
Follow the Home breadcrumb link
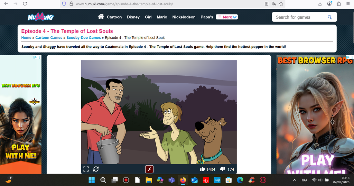(x=26, y=38)
